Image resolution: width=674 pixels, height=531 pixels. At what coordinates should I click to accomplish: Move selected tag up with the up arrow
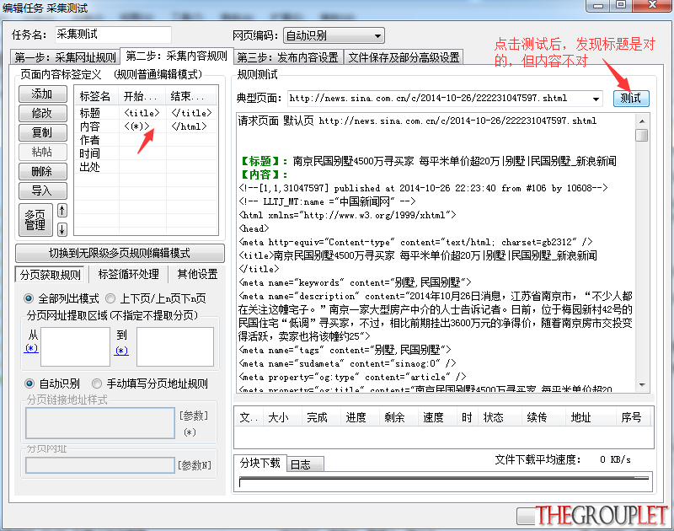point(62,211)
